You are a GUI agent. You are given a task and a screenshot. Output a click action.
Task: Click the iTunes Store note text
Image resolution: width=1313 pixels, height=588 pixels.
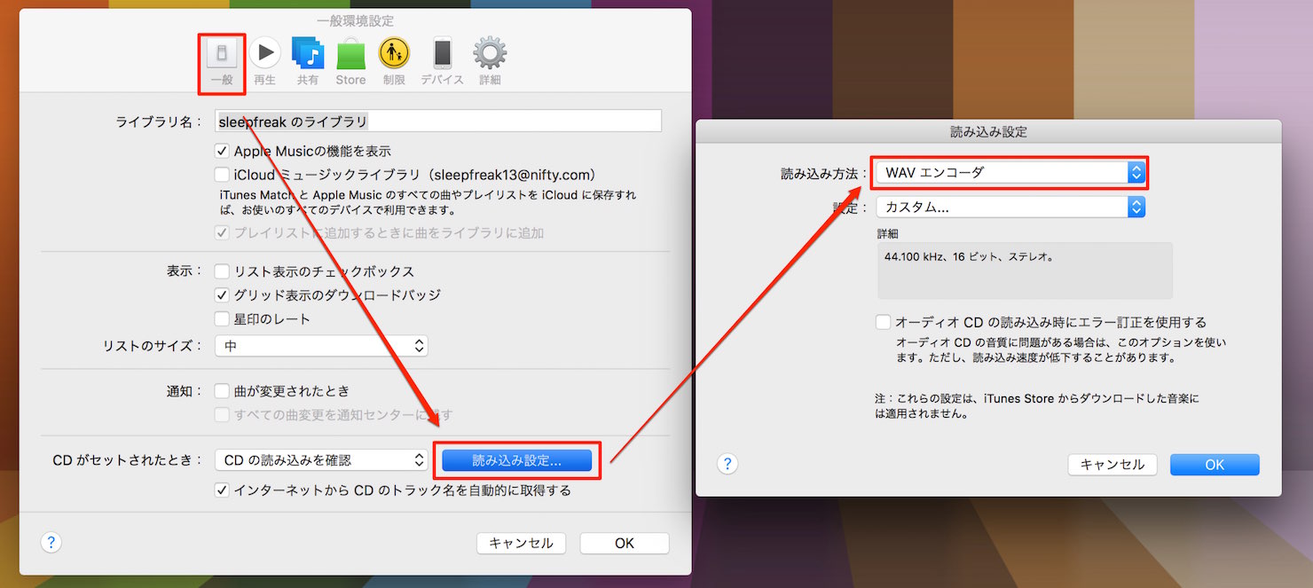1036,406
